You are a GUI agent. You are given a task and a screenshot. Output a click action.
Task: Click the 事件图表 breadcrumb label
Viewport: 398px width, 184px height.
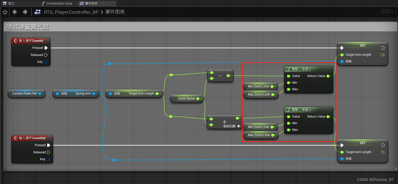(115, 12)
